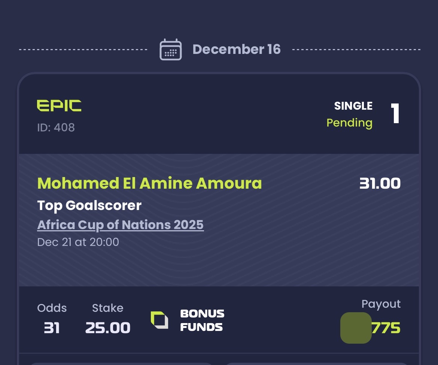Select the Mohamed El Amine Amoura selection name

(x=149, y=183)
